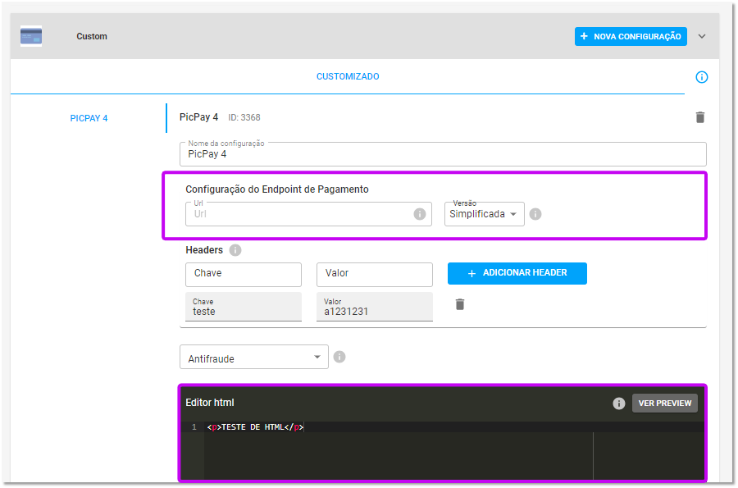Viewport: 738px width, 488px height.
Task: Click the Custom credit card icon
Action: (x=31, y=36)
